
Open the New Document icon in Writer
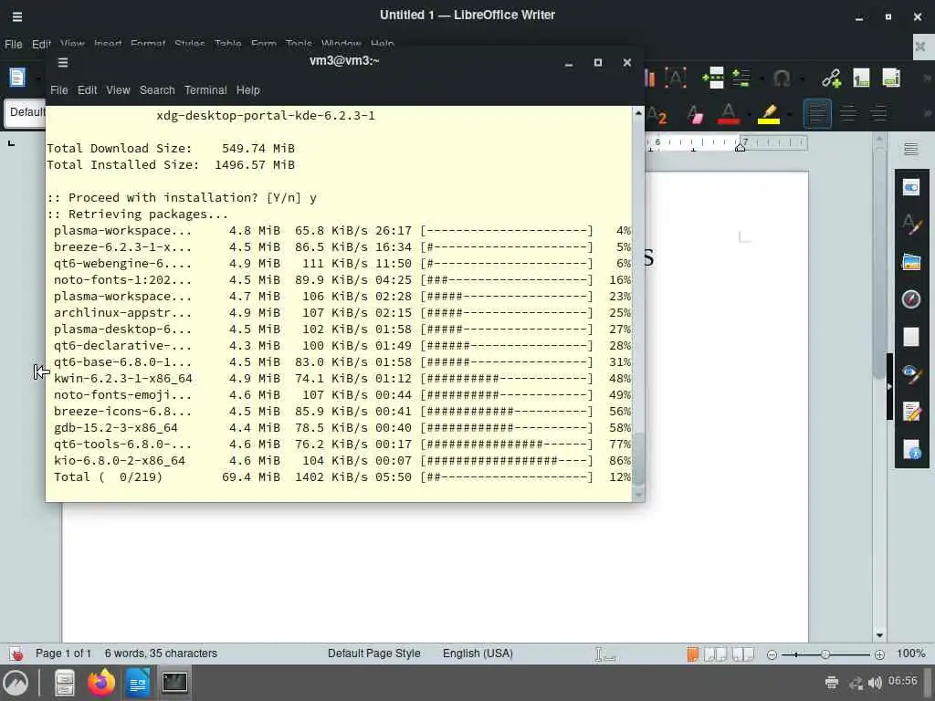(17, 78)
